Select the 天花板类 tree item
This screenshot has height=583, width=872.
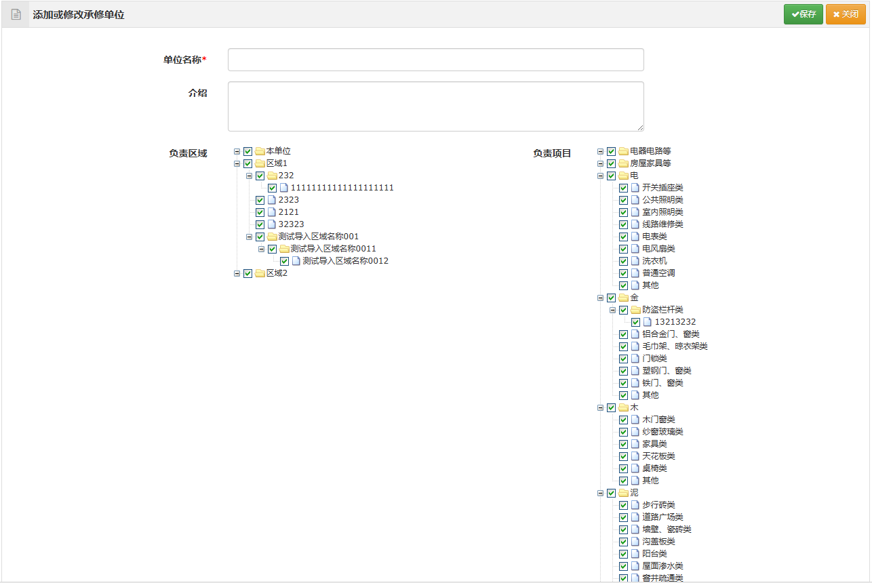point(658,456)
